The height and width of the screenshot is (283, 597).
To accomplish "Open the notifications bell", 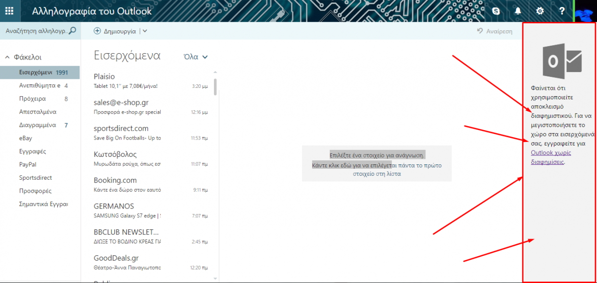I will [518, 11].
